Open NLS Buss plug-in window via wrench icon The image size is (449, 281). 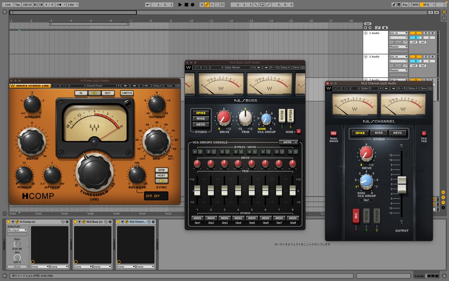[84, 222]
